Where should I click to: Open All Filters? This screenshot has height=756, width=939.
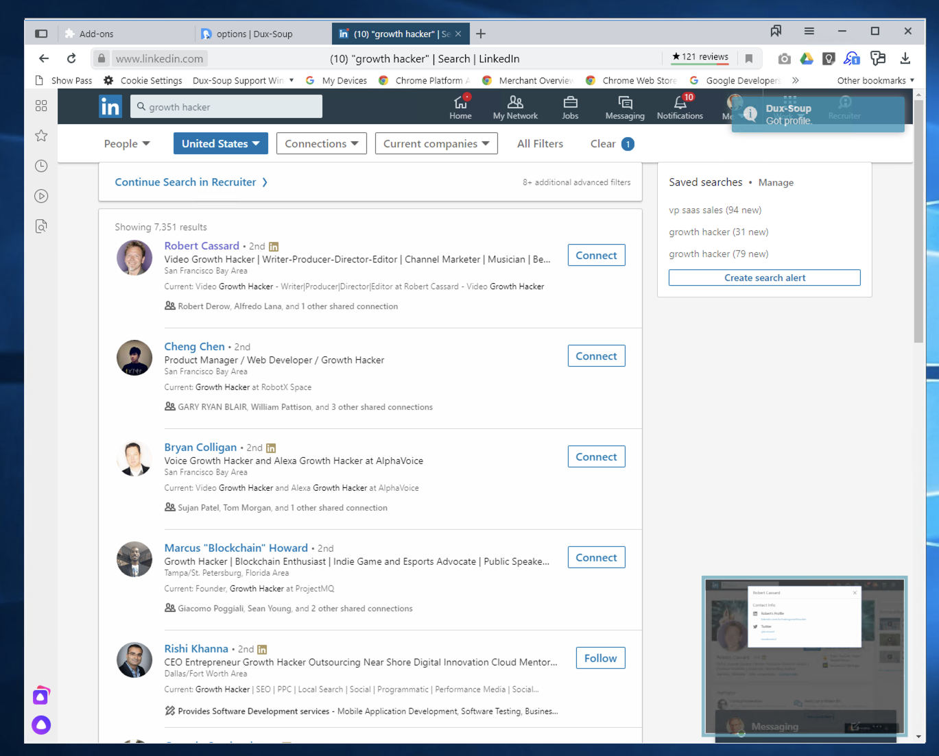[540, 143]
